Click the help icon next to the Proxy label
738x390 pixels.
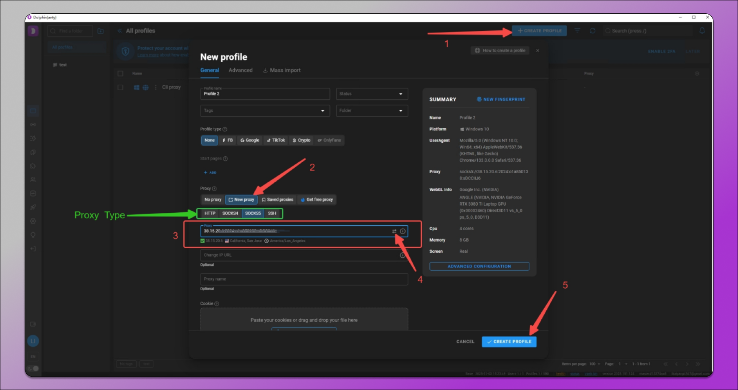[x=214, y=189]
